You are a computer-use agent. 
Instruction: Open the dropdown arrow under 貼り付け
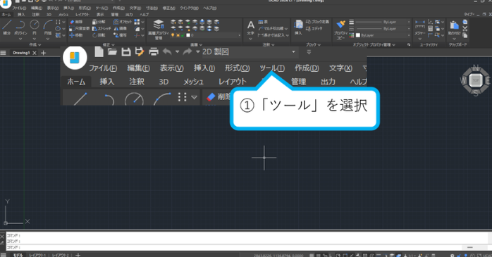coord(454,39)
